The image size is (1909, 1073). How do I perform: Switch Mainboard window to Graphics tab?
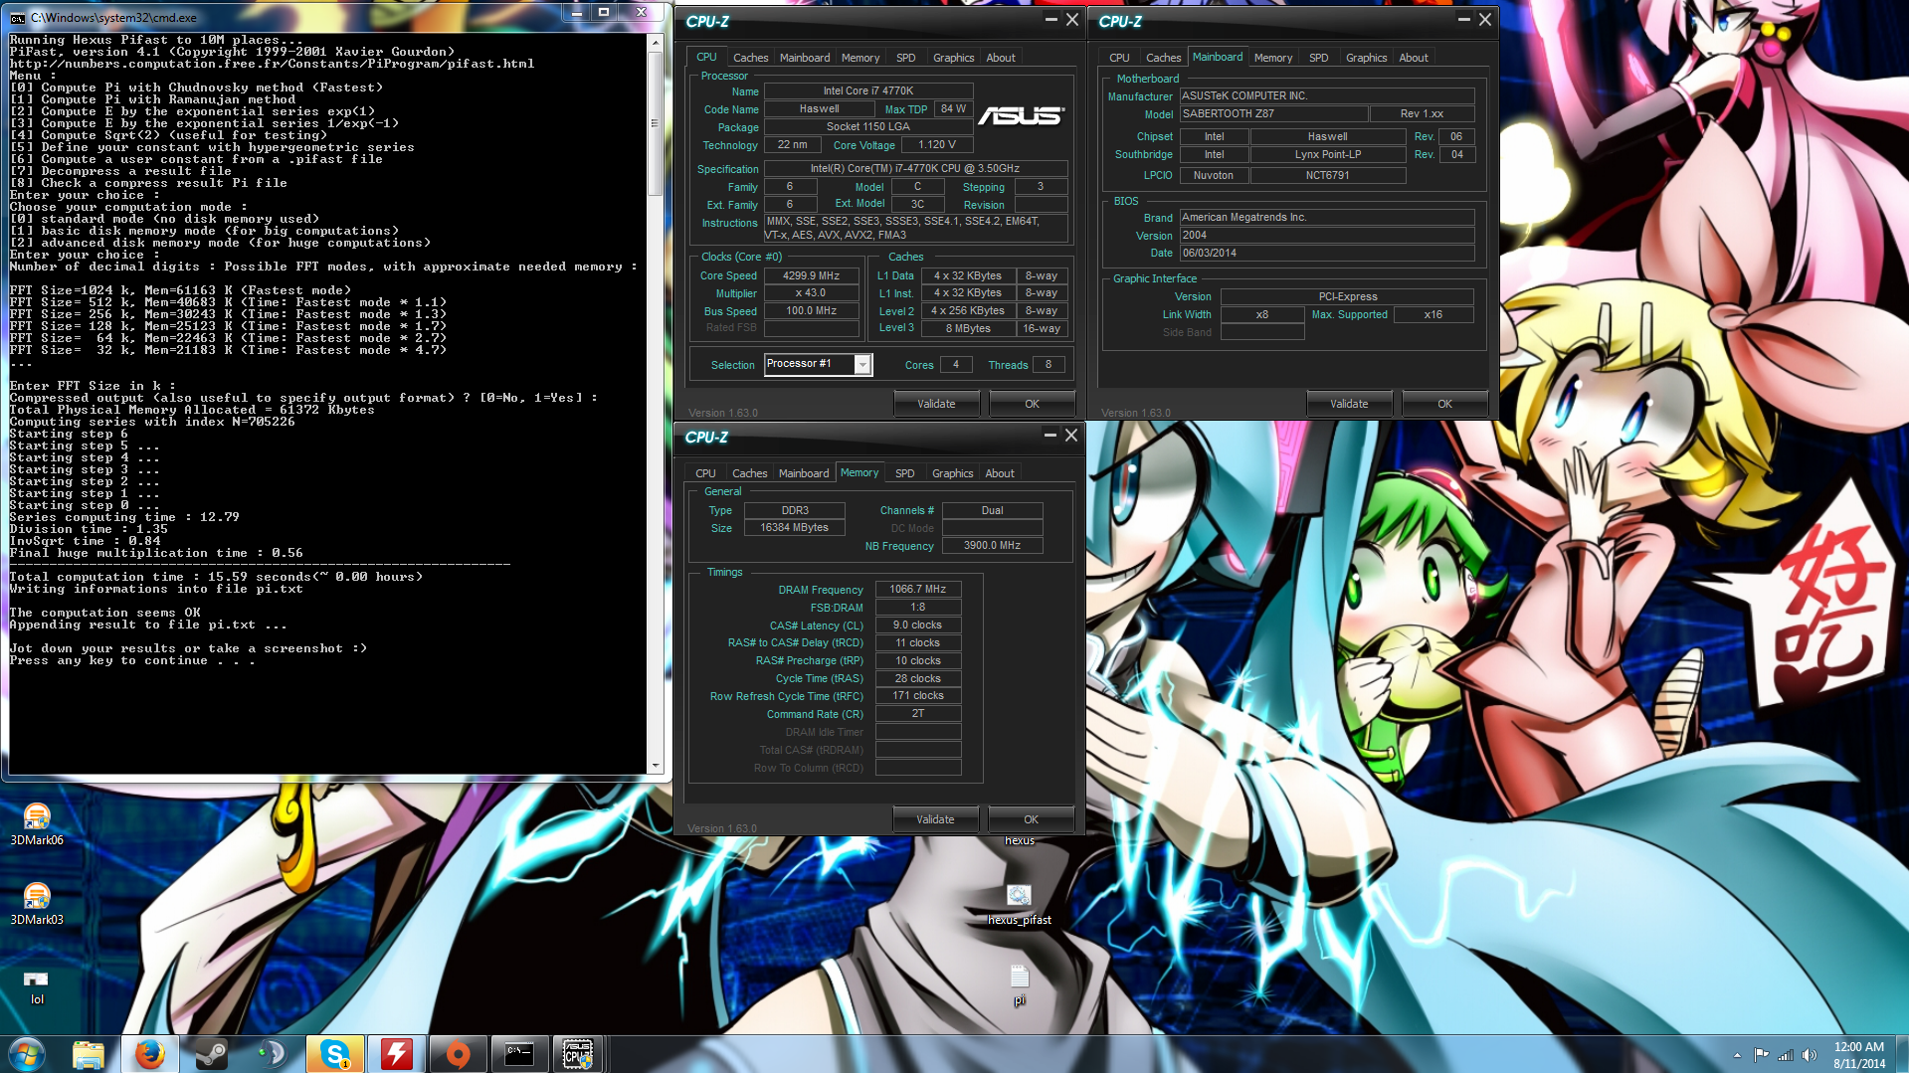(1366, 58)
